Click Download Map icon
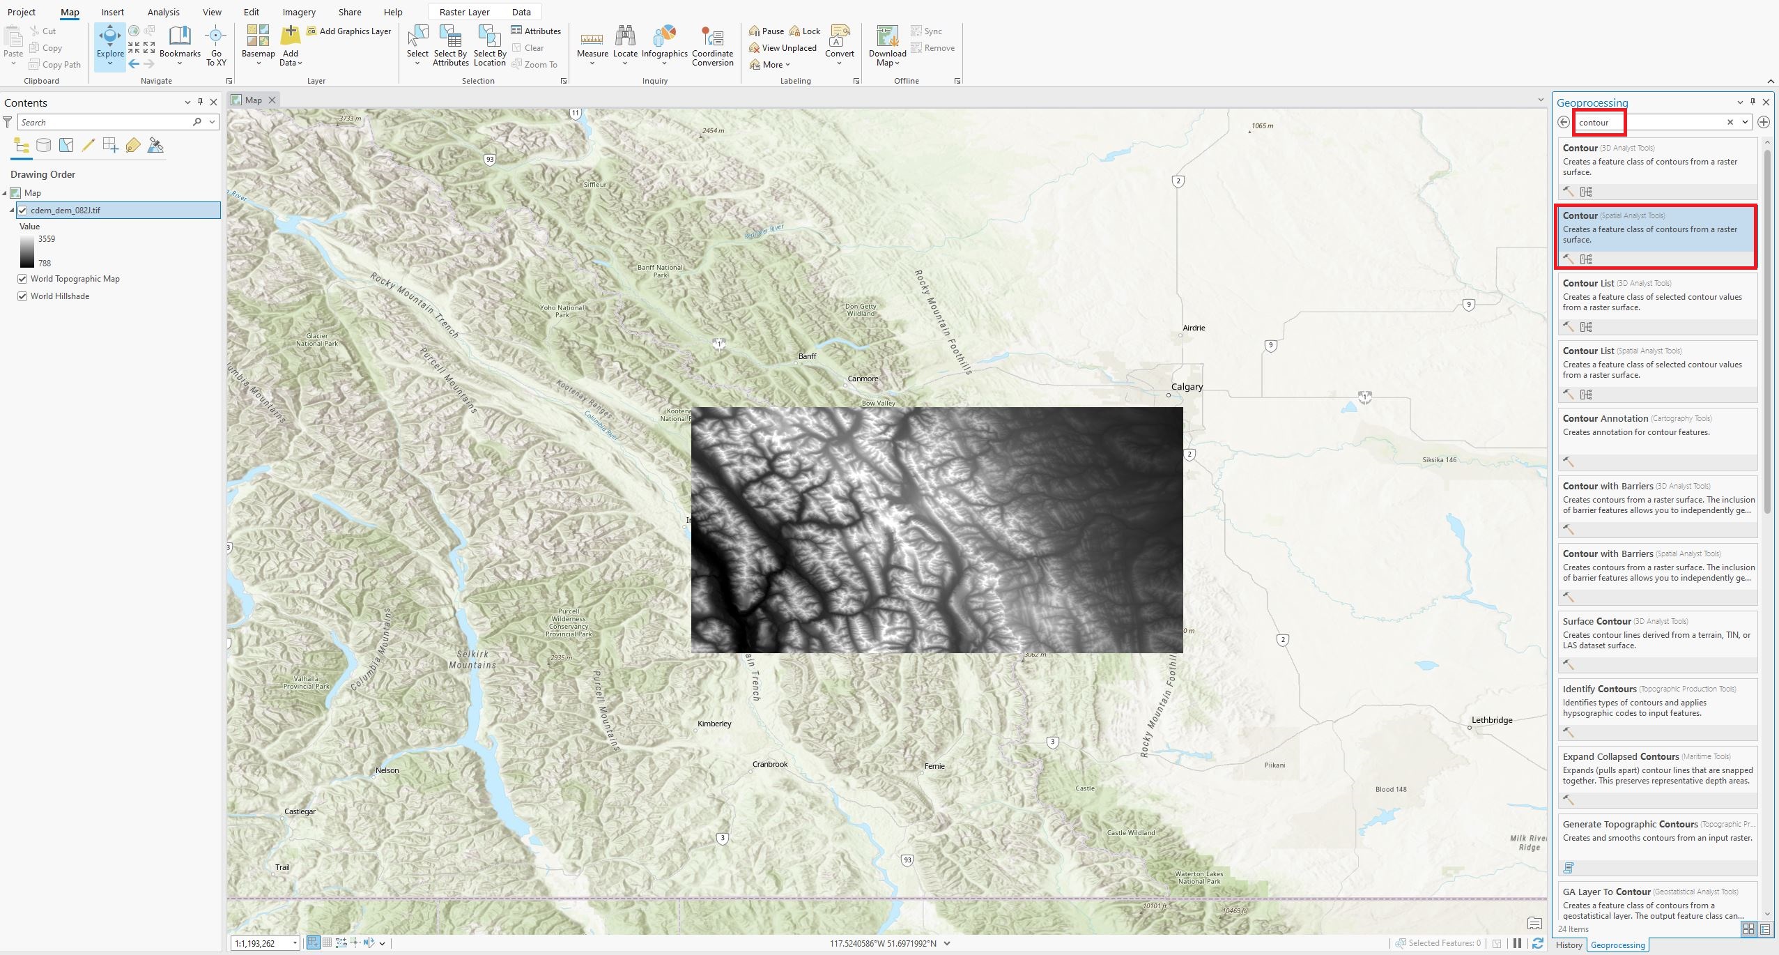The width and height of the screenshot is (1779, 955). (887, 36)
